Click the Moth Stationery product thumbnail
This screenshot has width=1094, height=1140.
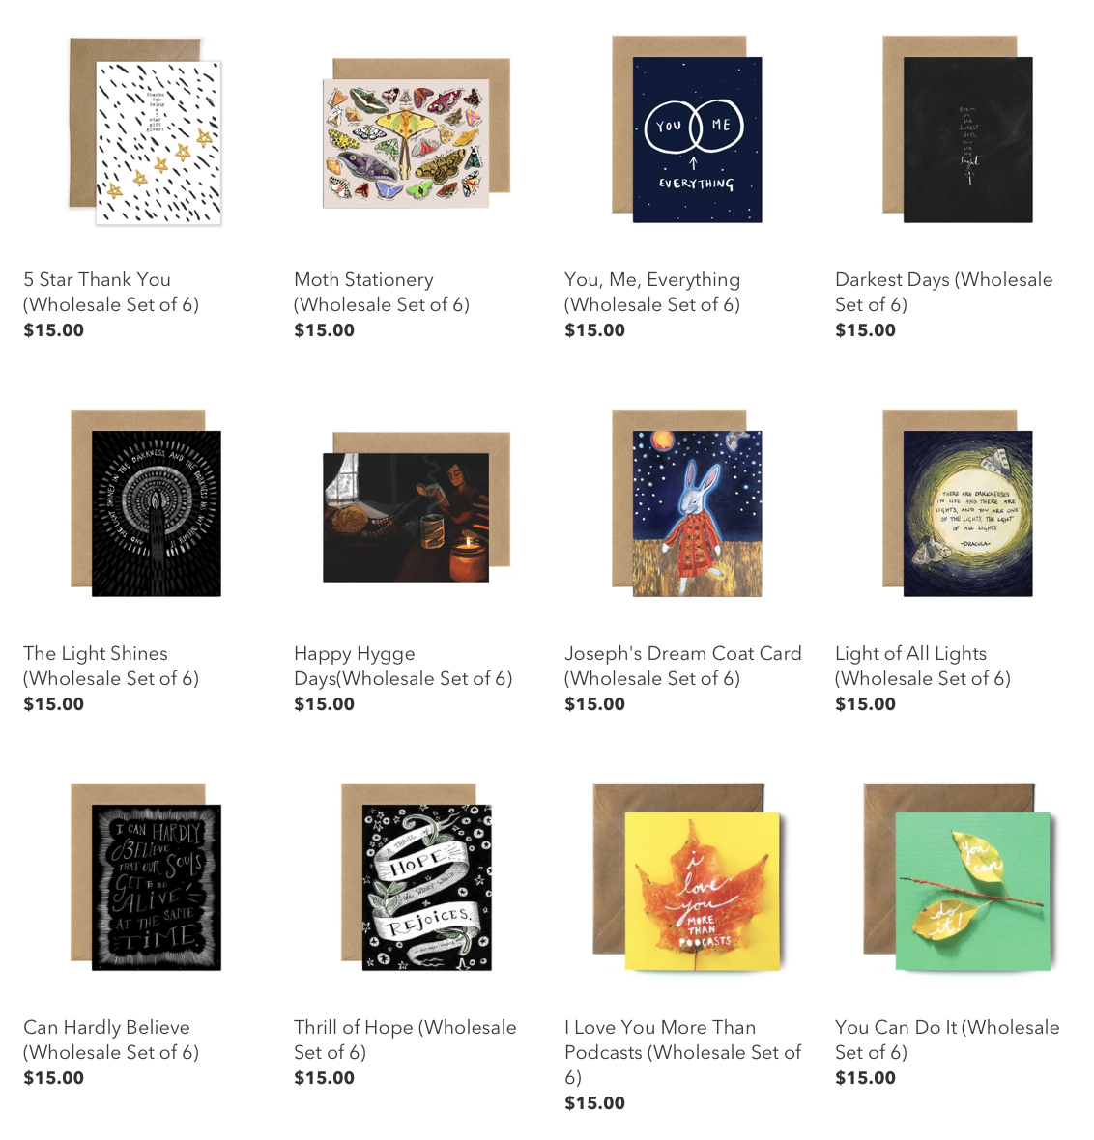pos(417,133)
